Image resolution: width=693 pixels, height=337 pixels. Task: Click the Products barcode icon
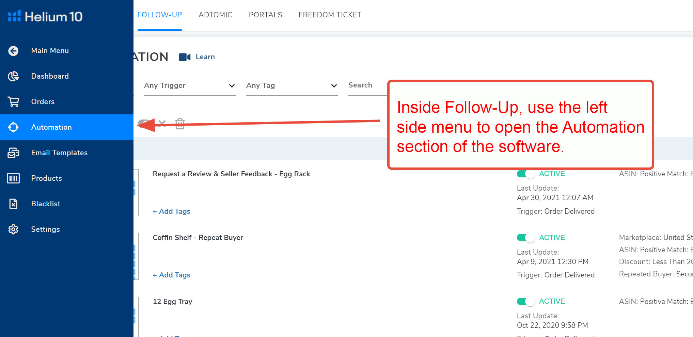(x=13, y=178)
